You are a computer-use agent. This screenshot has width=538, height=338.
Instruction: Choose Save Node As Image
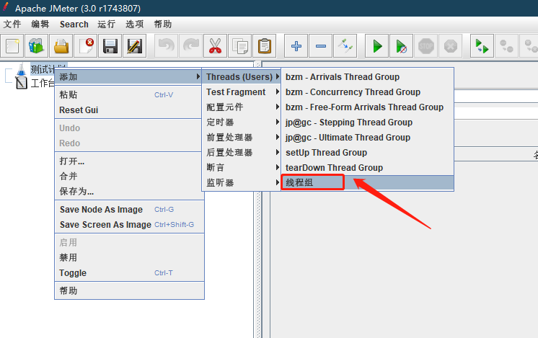click(x=129, y=210)
